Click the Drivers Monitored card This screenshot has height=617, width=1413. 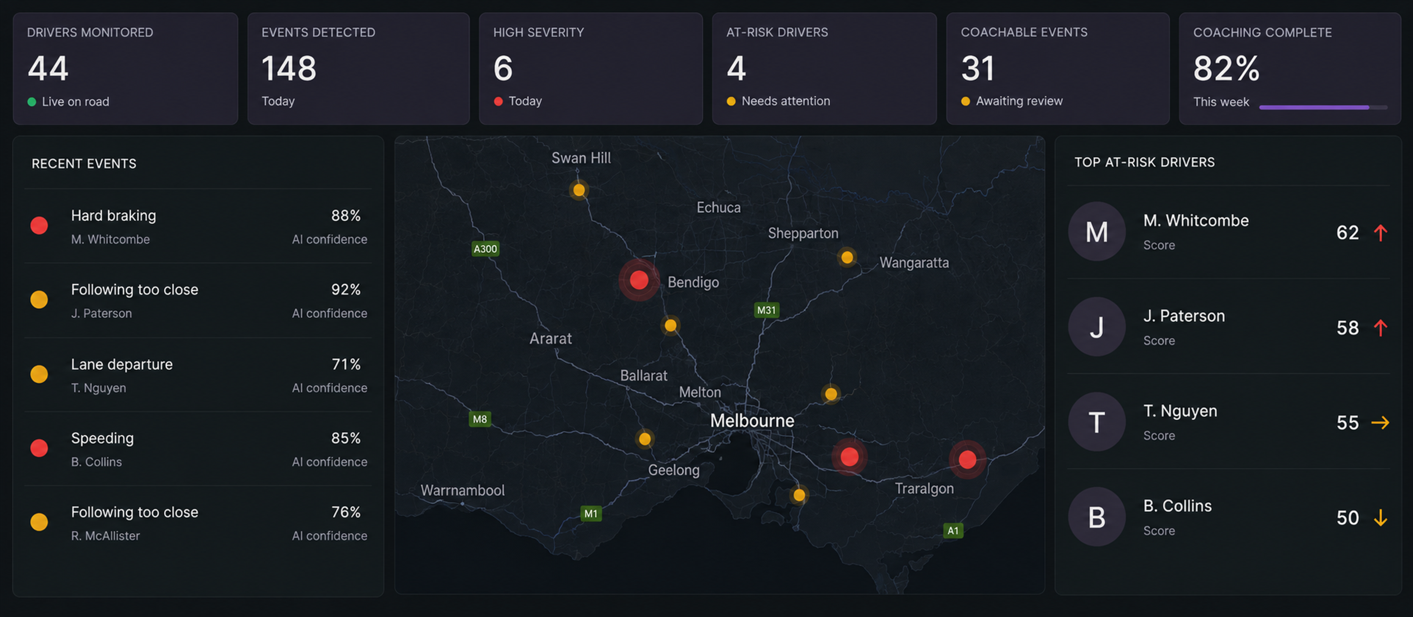point(125,68)
